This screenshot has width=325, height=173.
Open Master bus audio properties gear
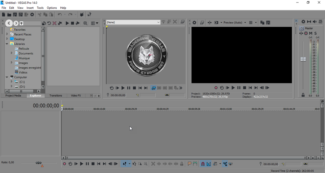pyautogui.click(x=303, y=22)
